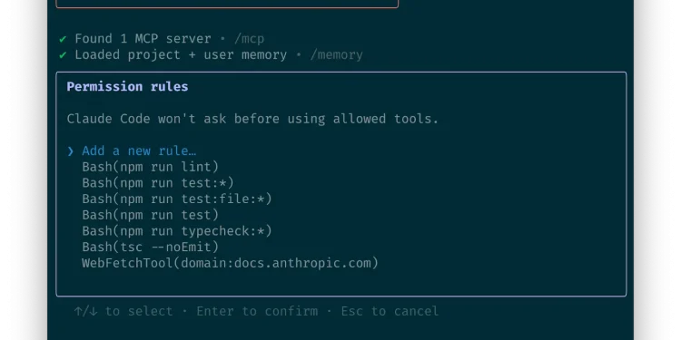681x340 pixels.
Task: Click the green checkmark beside Loaded project
Action: [63, 55]
